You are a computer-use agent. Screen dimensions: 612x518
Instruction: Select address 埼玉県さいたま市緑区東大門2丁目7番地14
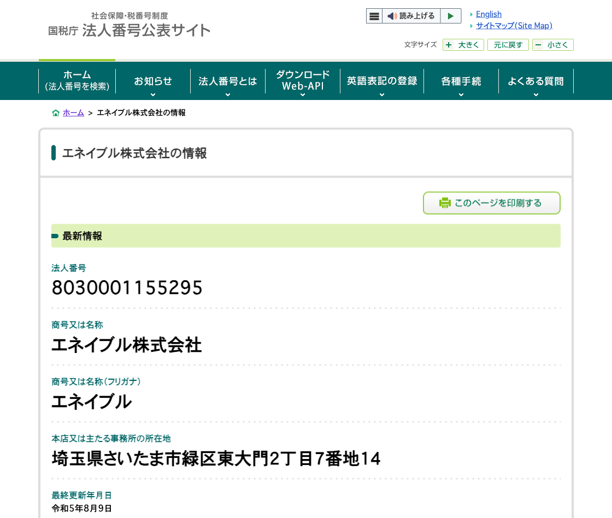coord(216,458)
